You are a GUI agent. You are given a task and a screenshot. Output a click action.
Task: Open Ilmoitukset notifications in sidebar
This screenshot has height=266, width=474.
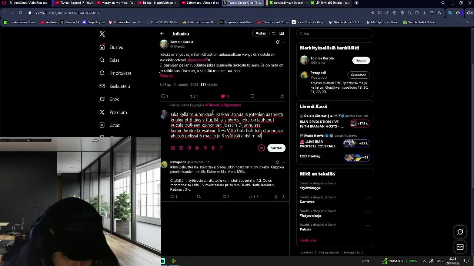click(x=115, y=73)
